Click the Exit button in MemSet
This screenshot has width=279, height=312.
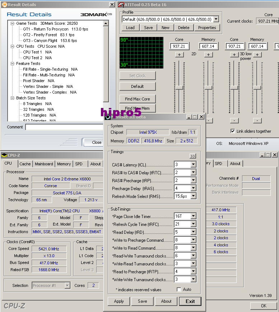click(190, 301)
